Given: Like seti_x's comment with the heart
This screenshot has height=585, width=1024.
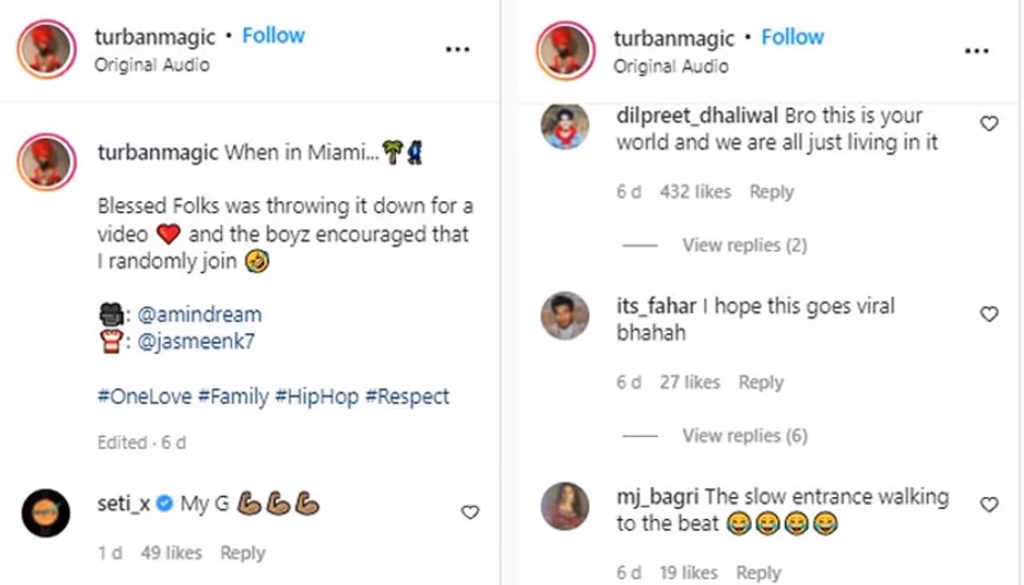Looking at the screenshot, I should 470,512.
